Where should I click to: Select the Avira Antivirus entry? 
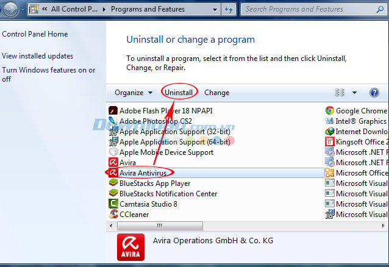pos(143,173)
